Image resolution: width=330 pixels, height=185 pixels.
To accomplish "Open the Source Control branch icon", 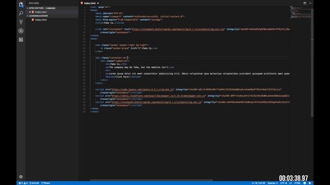I will tap(21, 22).
